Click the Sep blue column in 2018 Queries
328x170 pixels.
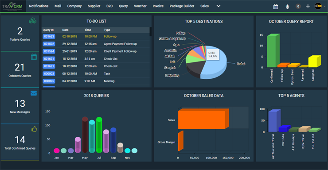113,140
